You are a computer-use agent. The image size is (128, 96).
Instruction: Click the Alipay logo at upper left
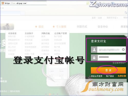coord(7,27)
